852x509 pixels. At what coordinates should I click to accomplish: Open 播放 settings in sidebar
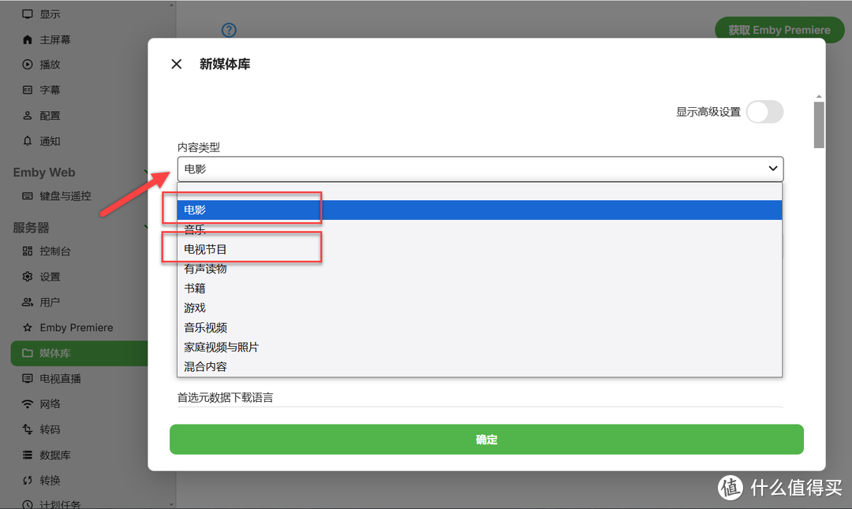pyautogui.click(x=50, y=65)
